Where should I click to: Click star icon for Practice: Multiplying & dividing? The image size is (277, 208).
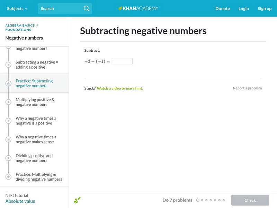8,177
